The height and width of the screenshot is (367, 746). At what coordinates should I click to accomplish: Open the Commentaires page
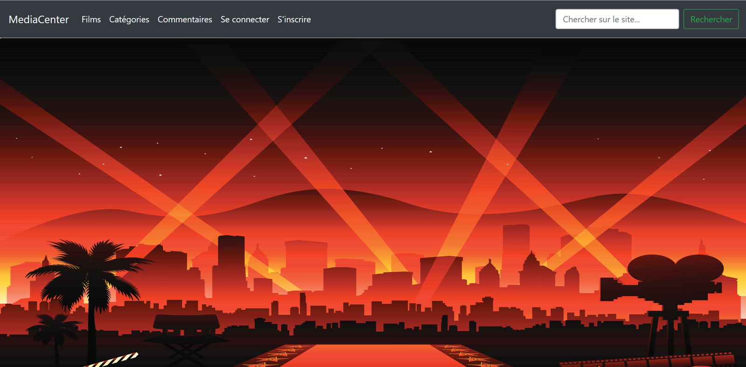click(185, 20)
